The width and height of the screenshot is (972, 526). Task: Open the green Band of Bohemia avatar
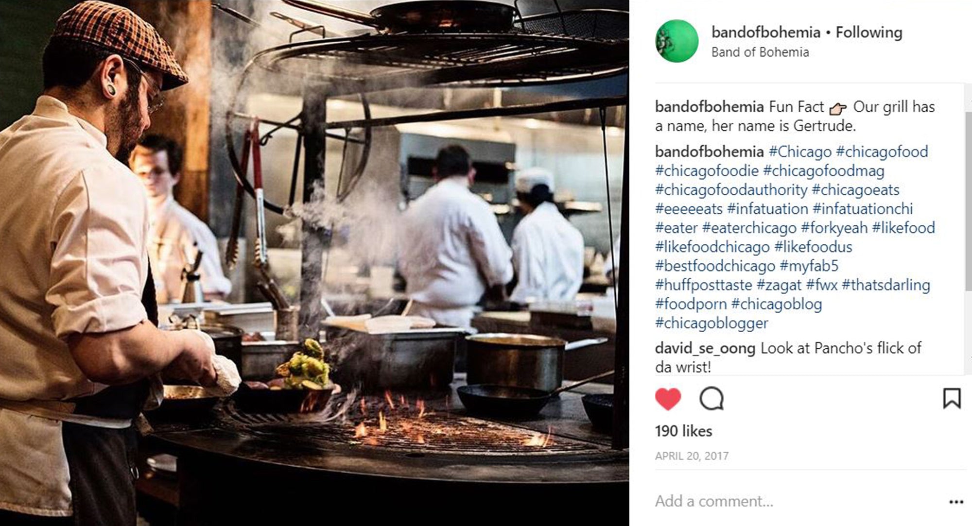tap(677, 41)
